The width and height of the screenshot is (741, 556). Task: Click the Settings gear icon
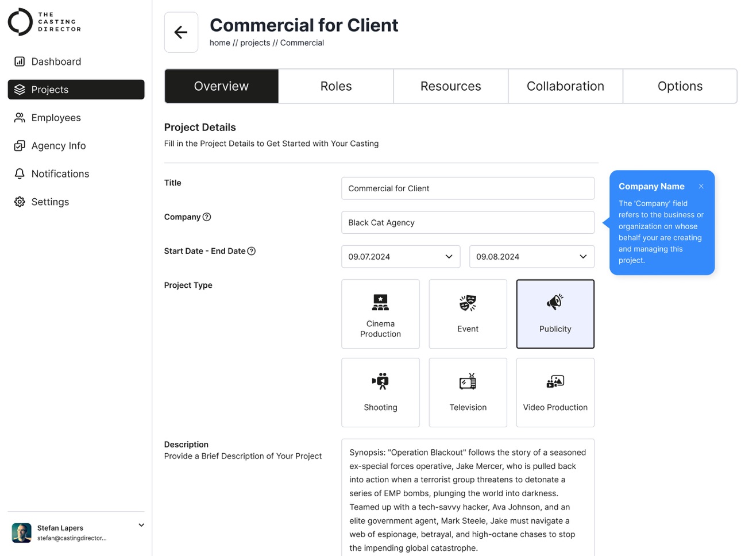20,202
